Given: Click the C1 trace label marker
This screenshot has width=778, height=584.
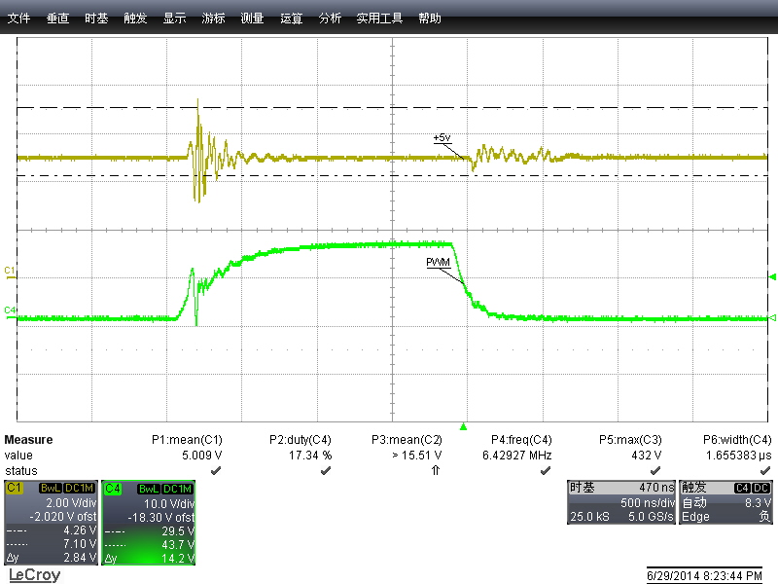Looking at the screenshot, I should click(x=10, y=271).
